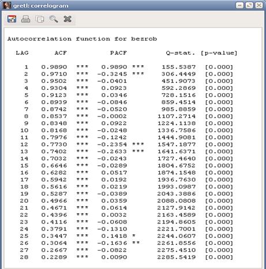Click the LAG column header
Screen dimensions: 266x269
click(22, 53)
